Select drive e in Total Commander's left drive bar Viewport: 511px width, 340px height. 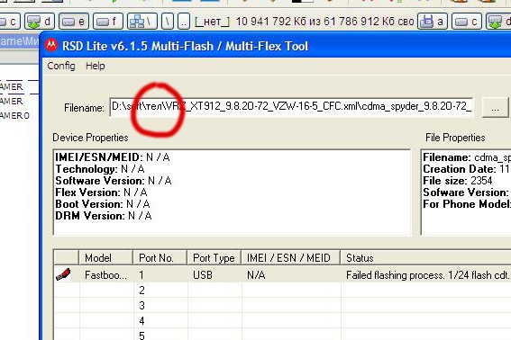(73, 22)
